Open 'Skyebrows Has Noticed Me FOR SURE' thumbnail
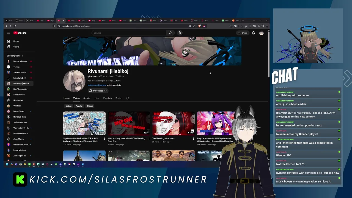352x198 pixels. pos(84,123)
